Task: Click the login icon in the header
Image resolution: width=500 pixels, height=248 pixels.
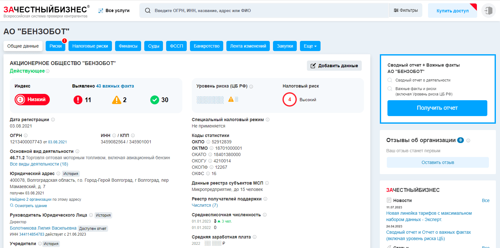Action: tap(488, 10)
